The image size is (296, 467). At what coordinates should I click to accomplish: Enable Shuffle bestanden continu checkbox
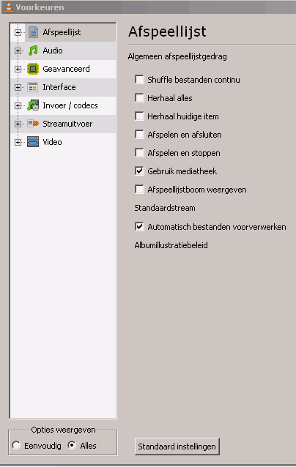(x=139, y=80)
